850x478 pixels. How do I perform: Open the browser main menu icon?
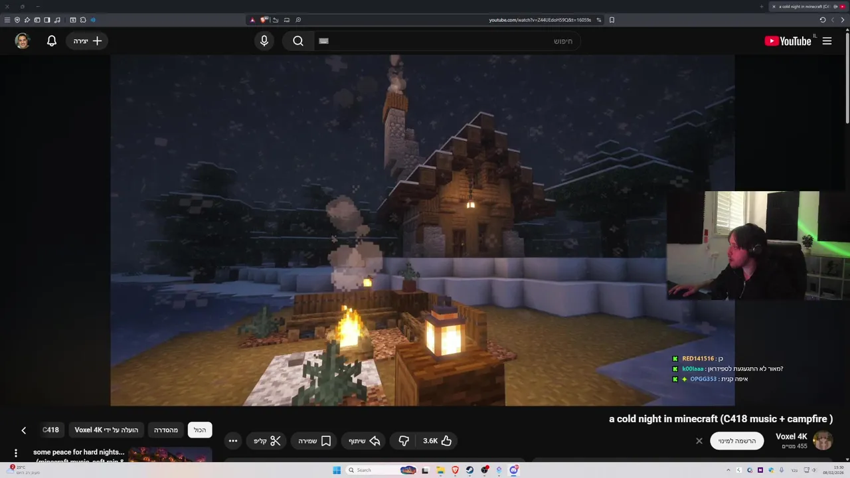click(7, 20)
